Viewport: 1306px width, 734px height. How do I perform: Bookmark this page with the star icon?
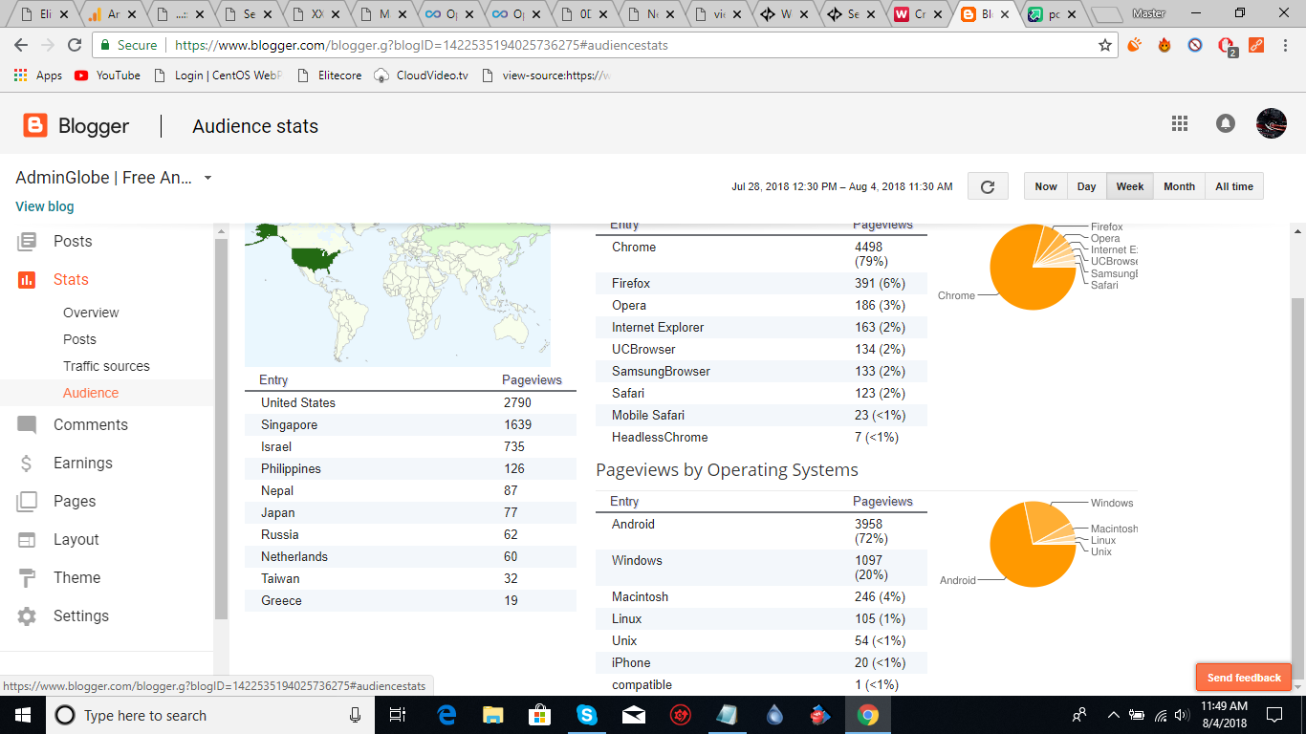1105,45
